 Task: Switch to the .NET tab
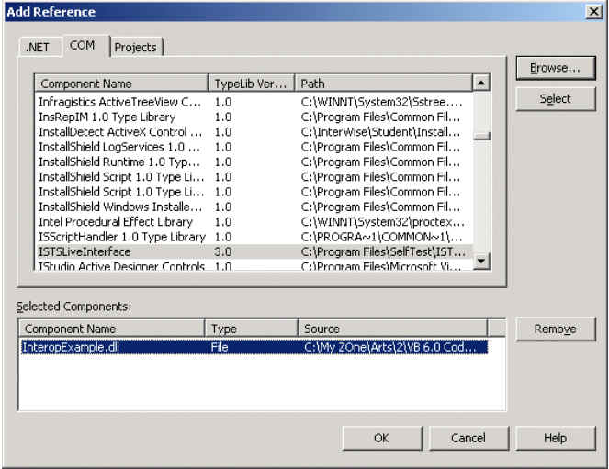(40, 48)
